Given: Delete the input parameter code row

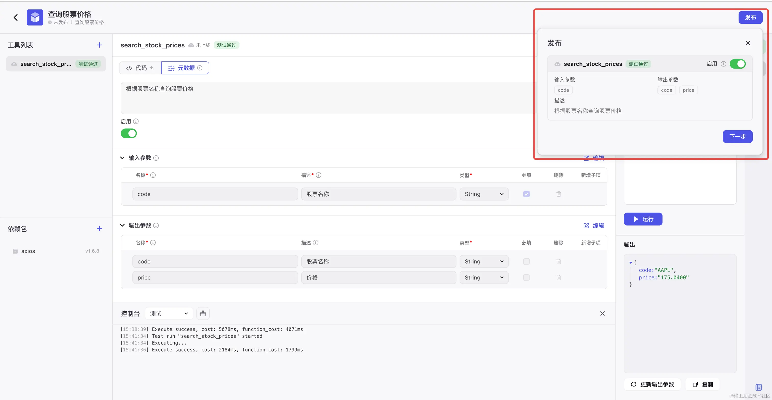Looking at the screenshot, I should click(x=558, y=194).
